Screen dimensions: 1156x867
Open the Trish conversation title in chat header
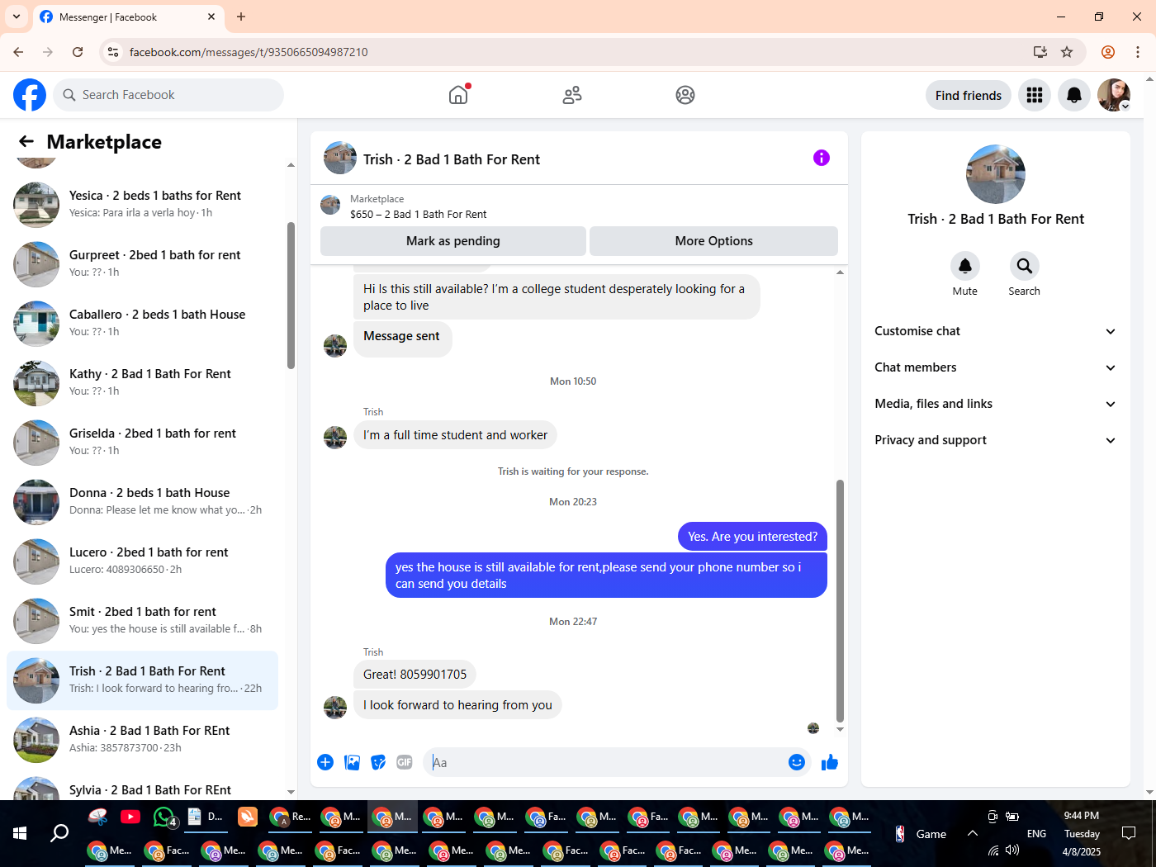[x=452, y=159]
